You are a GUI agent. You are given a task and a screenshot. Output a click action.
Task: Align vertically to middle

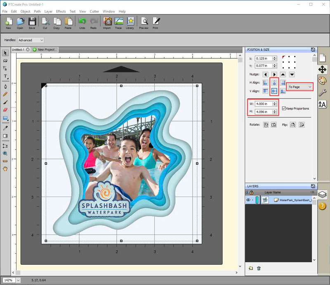pyautogui.click(x=274, y=91)
